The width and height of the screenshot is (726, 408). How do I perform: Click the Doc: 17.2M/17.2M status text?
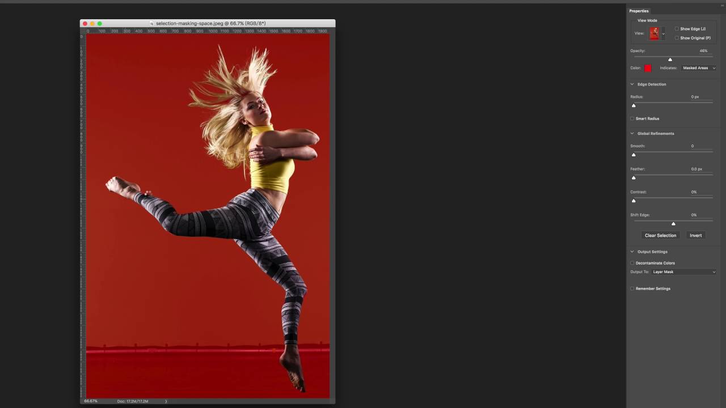click(x=133, y=401)
